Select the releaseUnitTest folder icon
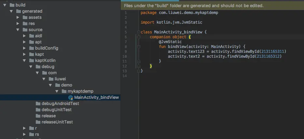The image size is (304, 139). [x=38, y=122]
